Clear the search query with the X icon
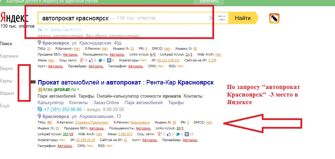The image size is (335, 159). tap(211, 18)
